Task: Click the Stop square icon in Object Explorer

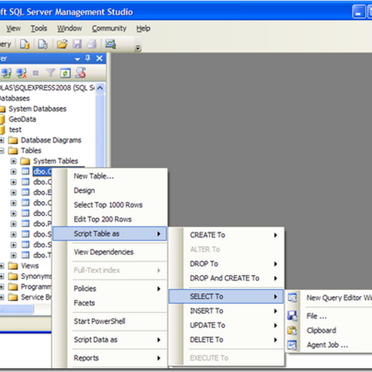Action: click(x=36, y=73)
